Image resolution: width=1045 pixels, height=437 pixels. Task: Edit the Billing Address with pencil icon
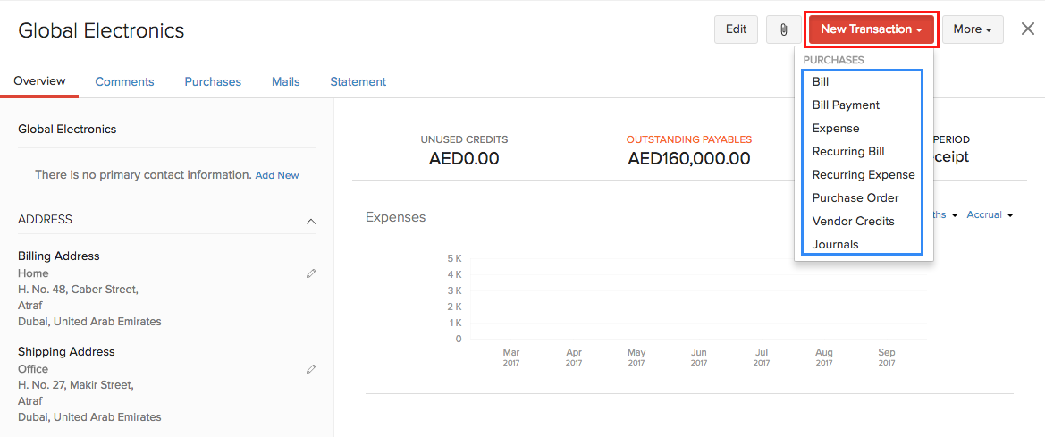(x=310, y=273)
